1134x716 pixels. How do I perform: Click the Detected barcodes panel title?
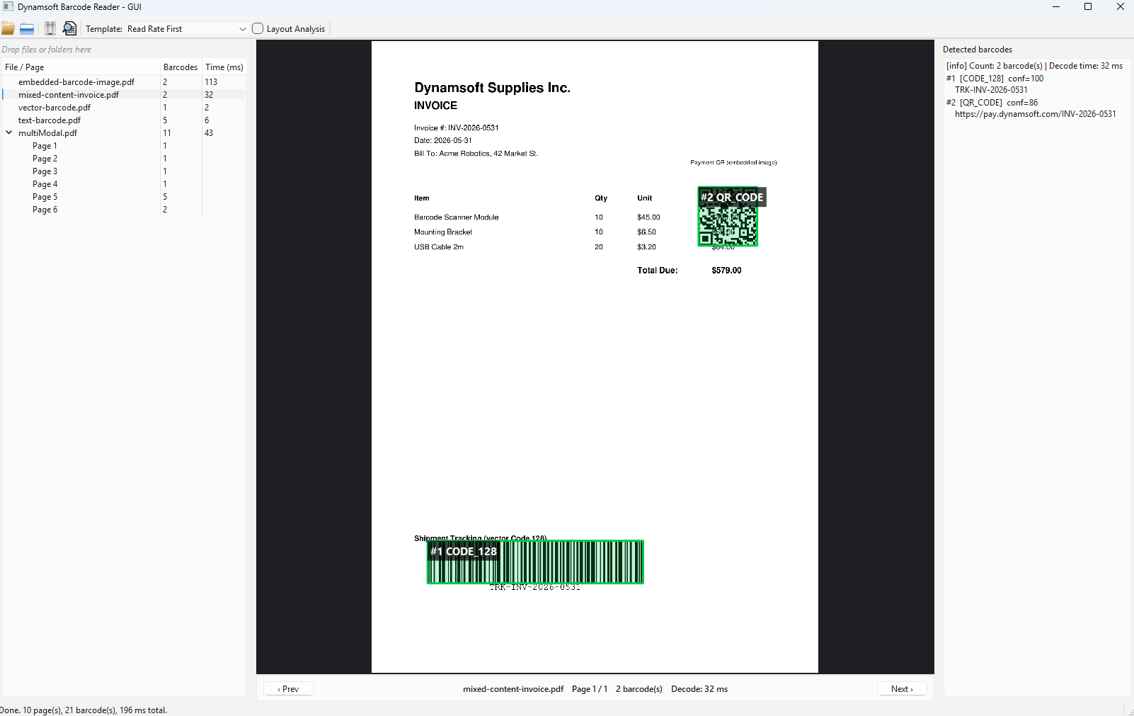978,50
